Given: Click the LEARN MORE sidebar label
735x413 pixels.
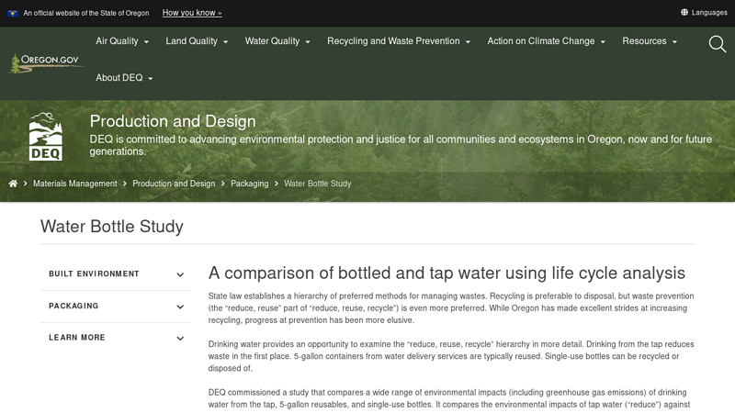Looking at the screenshot, I should (x=77, y=338).
